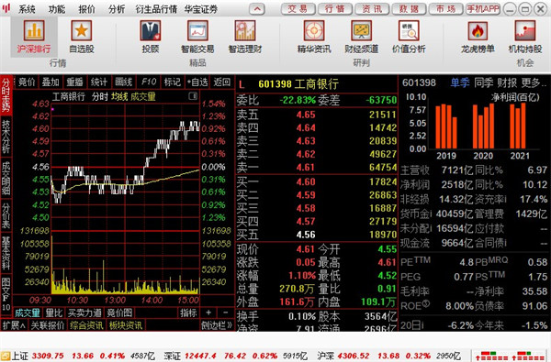Expand the 扩展 panel at bottom left
The width and height of the screenshot is (551, 362).
pos(14,325)
